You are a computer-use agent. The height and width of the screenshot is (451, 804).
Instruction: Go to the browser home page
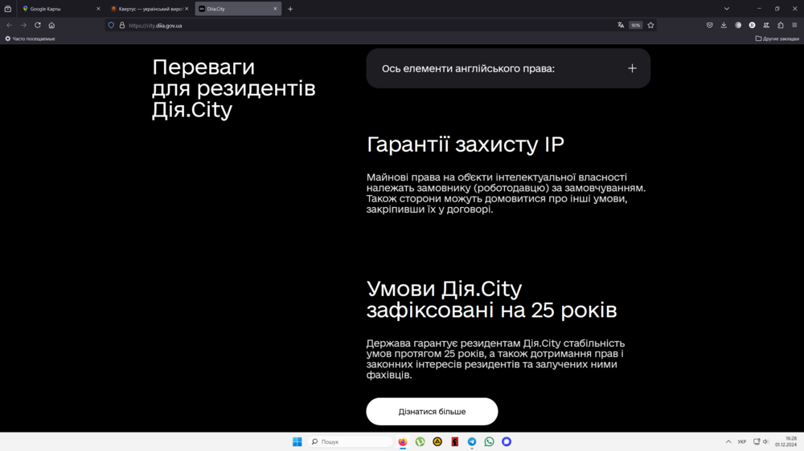[51, 25]
